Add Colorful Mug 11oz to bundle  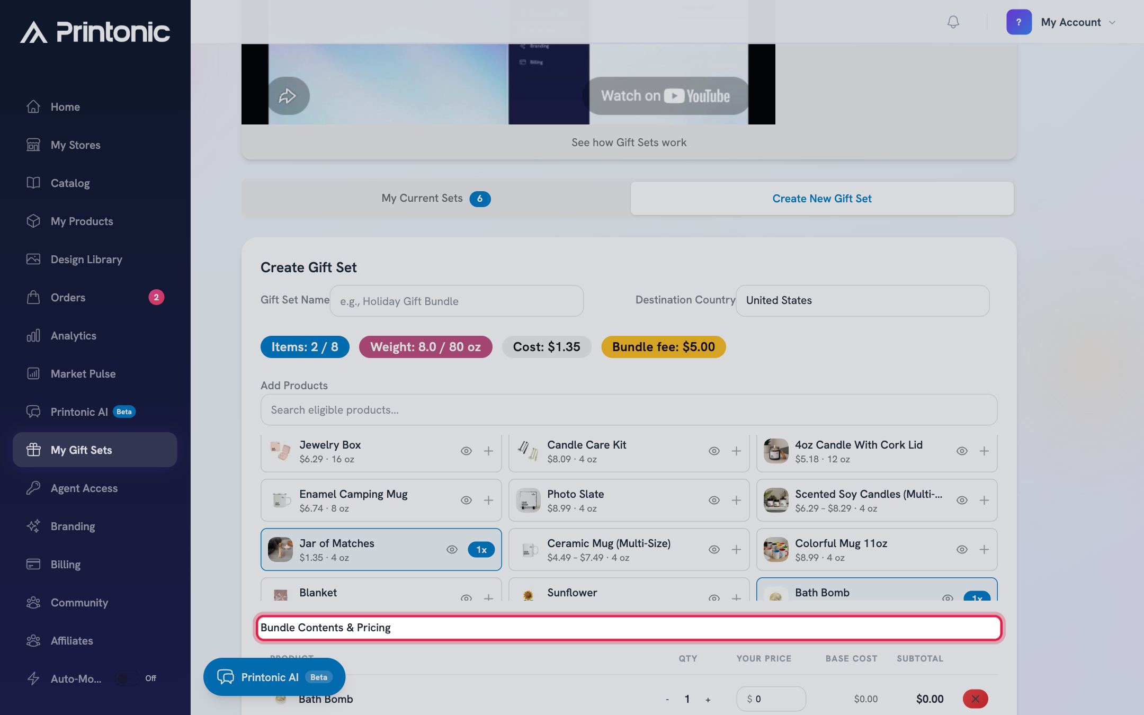[x=984, y=550]
